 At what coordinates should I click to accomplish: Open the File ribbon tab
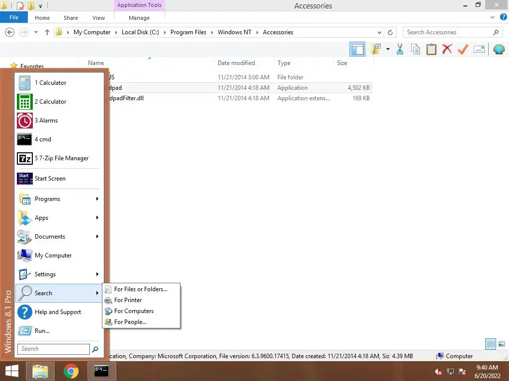click(x=13, y=17)
